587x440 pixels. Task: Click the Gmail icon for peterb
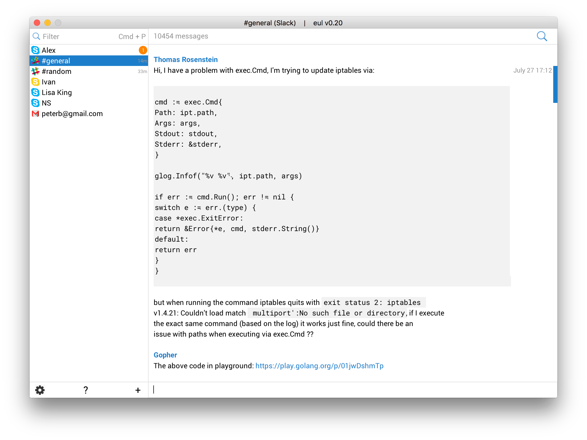point(35,114)
